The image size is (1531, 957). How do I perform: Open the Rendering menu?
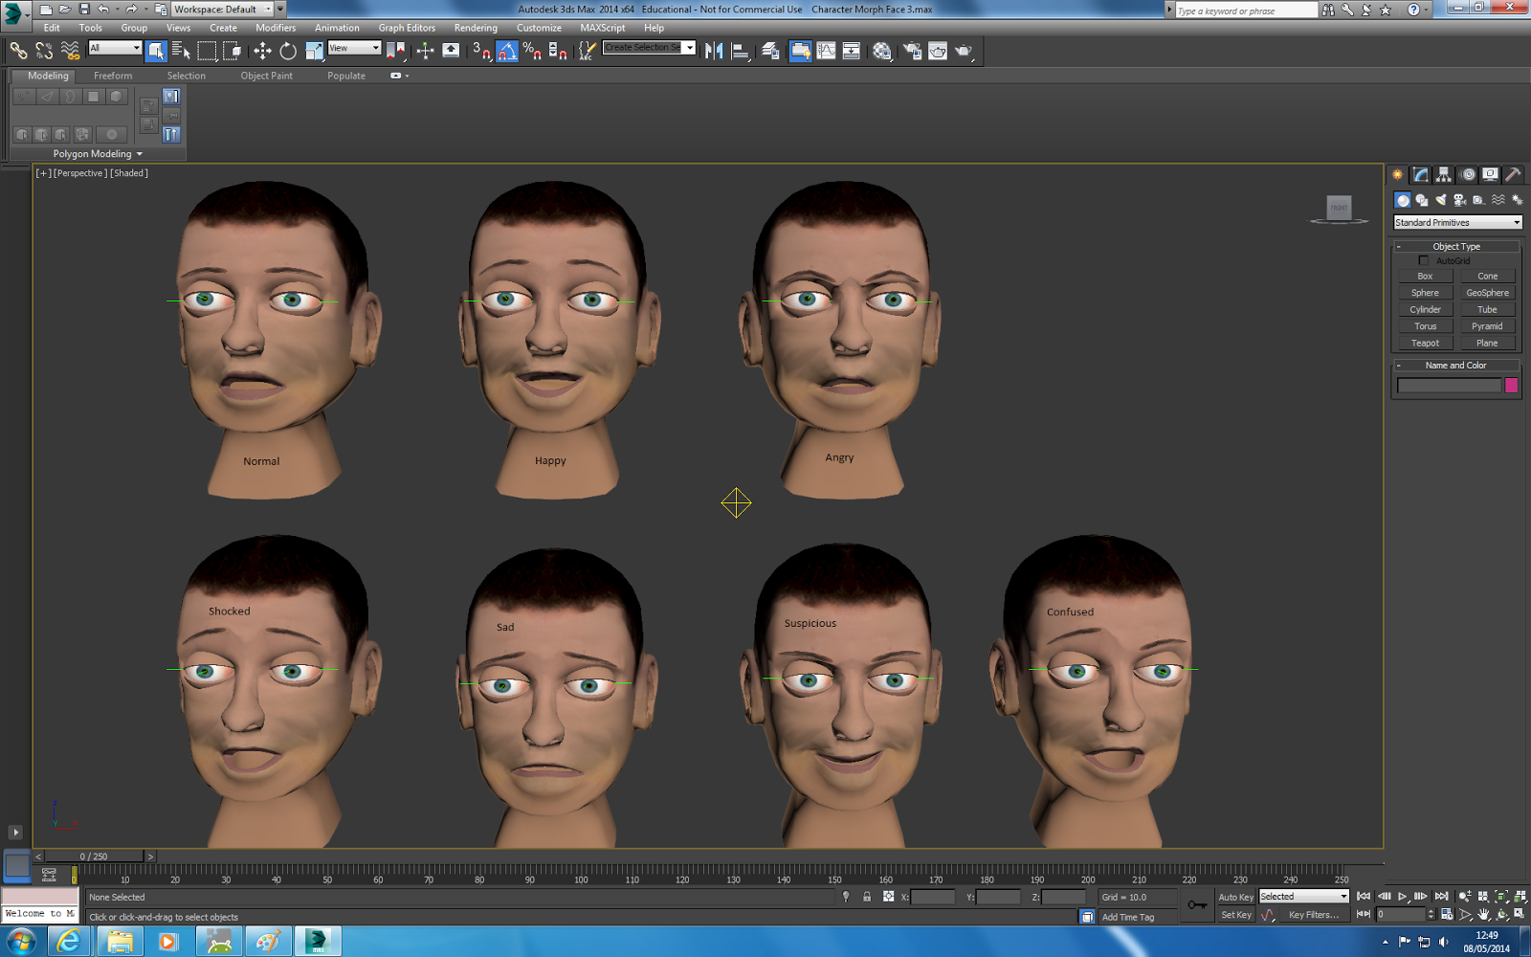[x=476, y=28]
